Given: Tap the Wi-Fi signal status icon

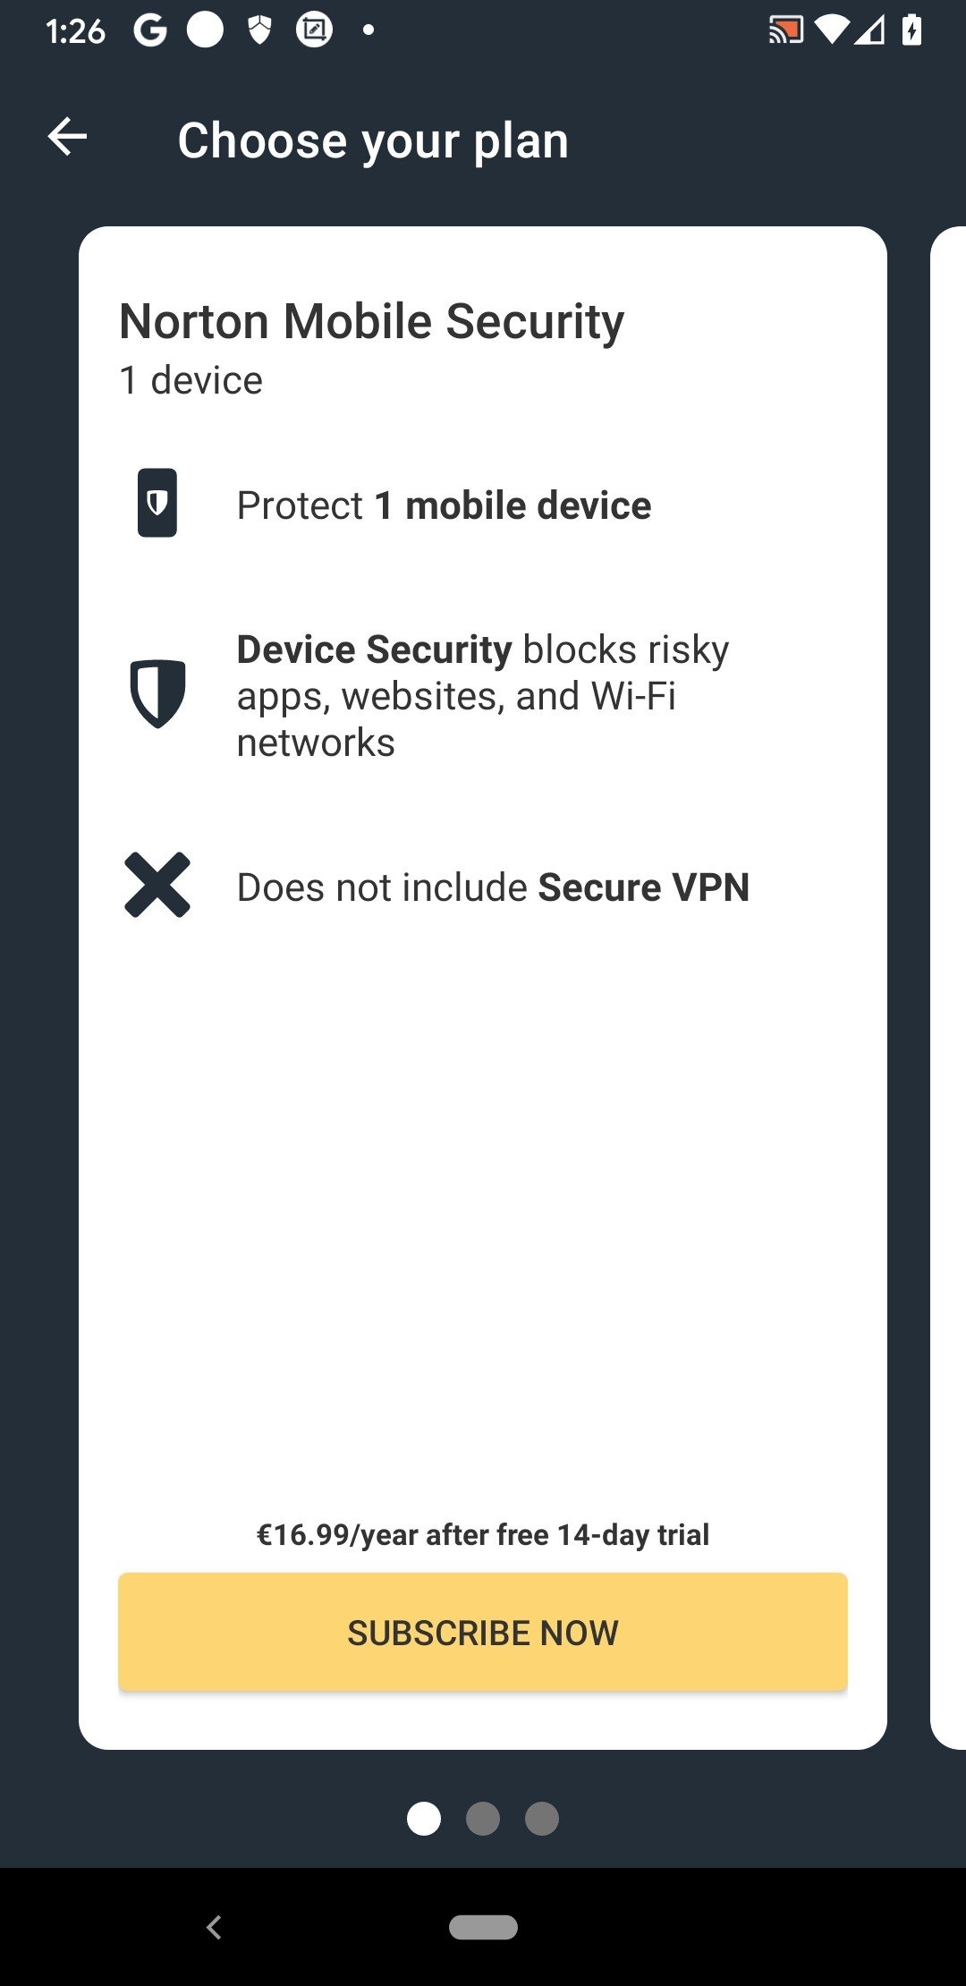Looking at the screenshot, I should [831, 30].
